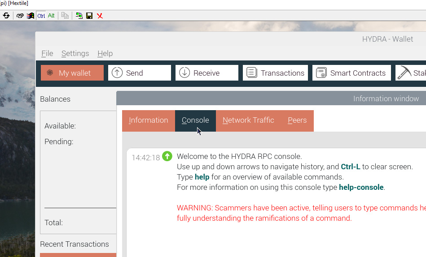Switch to the Information tab

tap(148, 120)
